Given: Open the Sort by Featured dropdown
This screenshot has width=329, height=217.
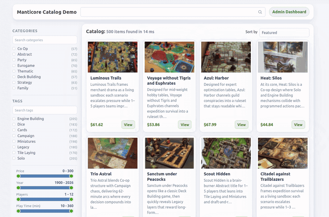Looking at the screenshot, I should click(x=284, y=33).
